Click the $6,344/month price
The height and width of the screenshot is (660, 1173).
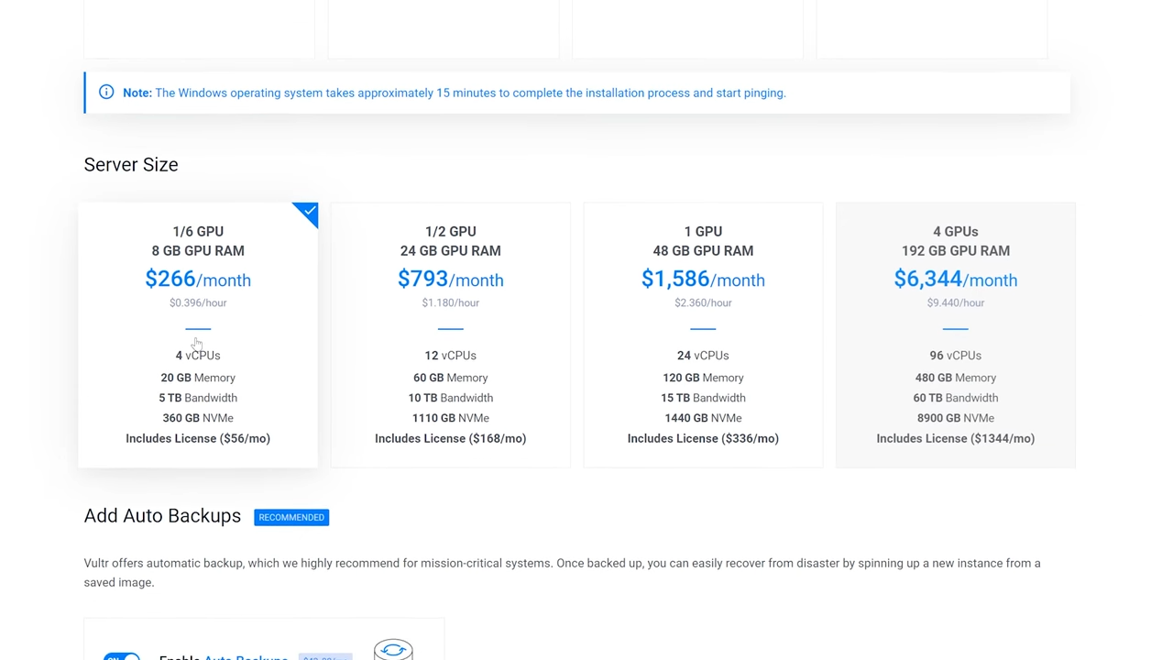(x=956, y=279)
